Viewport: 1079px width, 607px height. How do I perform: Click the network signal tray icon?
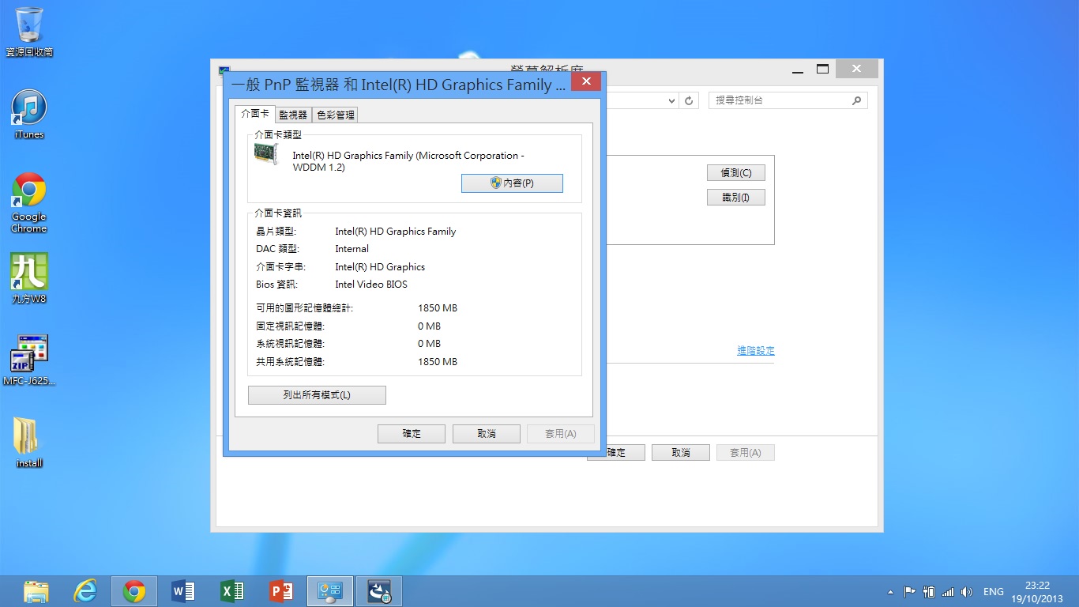click(x=948, y=592)
